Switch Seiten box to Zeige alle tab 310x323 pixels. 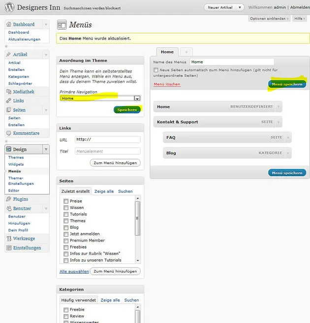pos(104,191)
